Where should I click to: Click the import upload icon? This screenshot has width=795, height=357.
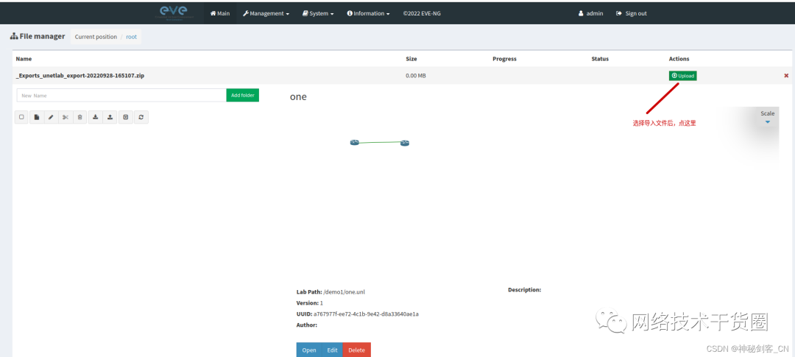click(110, 117)
